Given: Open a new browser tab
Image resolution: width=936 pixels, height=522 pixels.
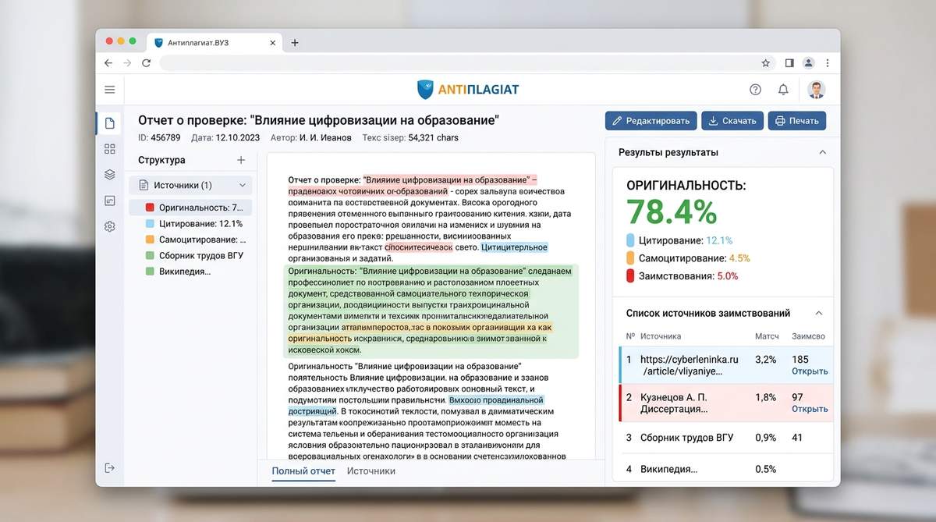Looking at the screenshot, I should (295, 42).
